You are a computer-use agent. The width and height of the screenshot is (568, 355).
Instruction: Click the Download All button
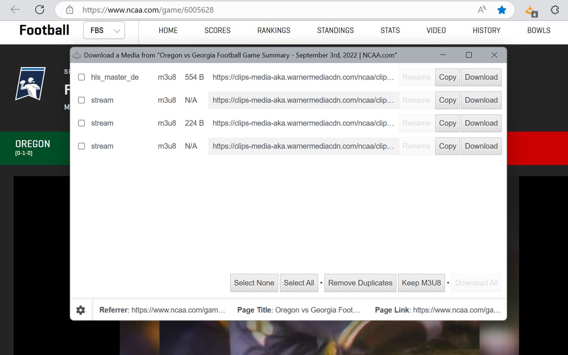[x=477, y=283]
